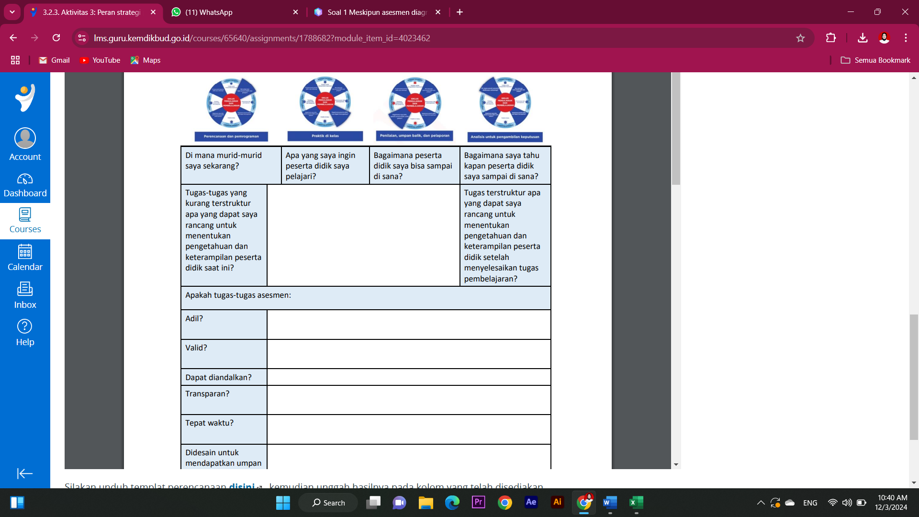This screenshot has width=919, height=517.
Task: Open Task View on taskbar
Action: [x=373, y=503]
